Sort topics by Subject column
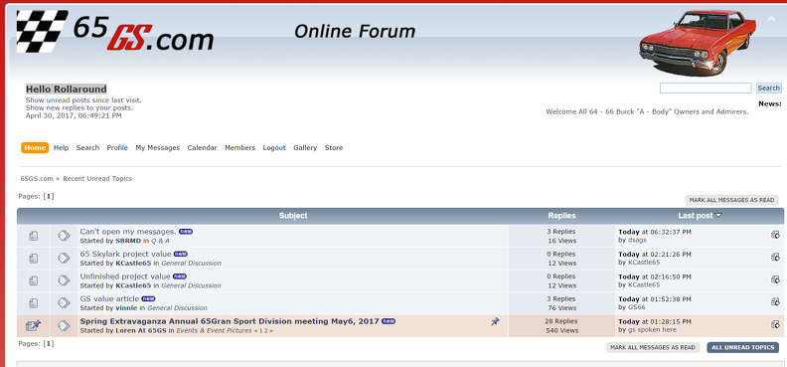Image resolution: width=787 pixels, height=367 pixels. click(x=293, y=216)
